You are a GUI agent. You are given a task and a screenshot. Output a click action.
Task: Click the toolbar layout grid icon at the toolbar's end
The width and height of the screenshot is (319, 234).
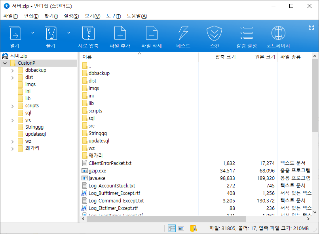311,27
